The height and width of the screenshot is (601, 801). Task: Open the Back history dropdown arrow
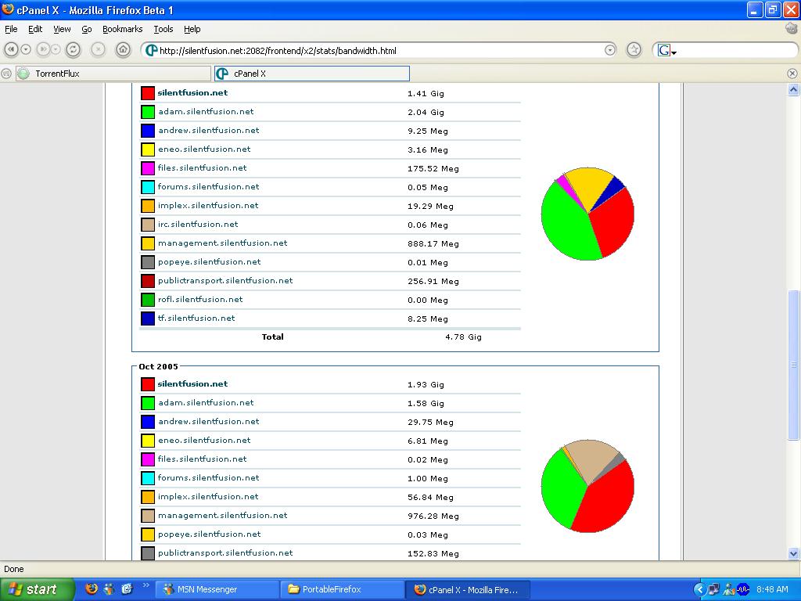(x=26, y=49)
